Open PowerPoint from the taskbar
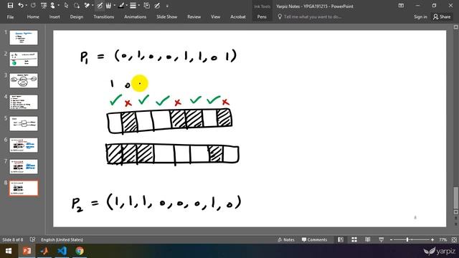 coord(27,251)
